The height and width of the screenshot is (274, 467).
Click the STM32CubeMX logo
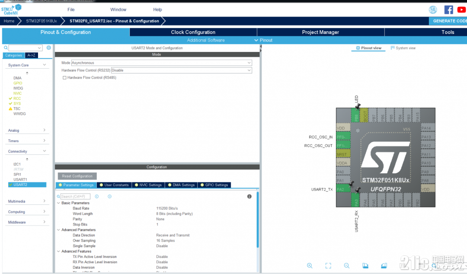(x=11, y=10)
